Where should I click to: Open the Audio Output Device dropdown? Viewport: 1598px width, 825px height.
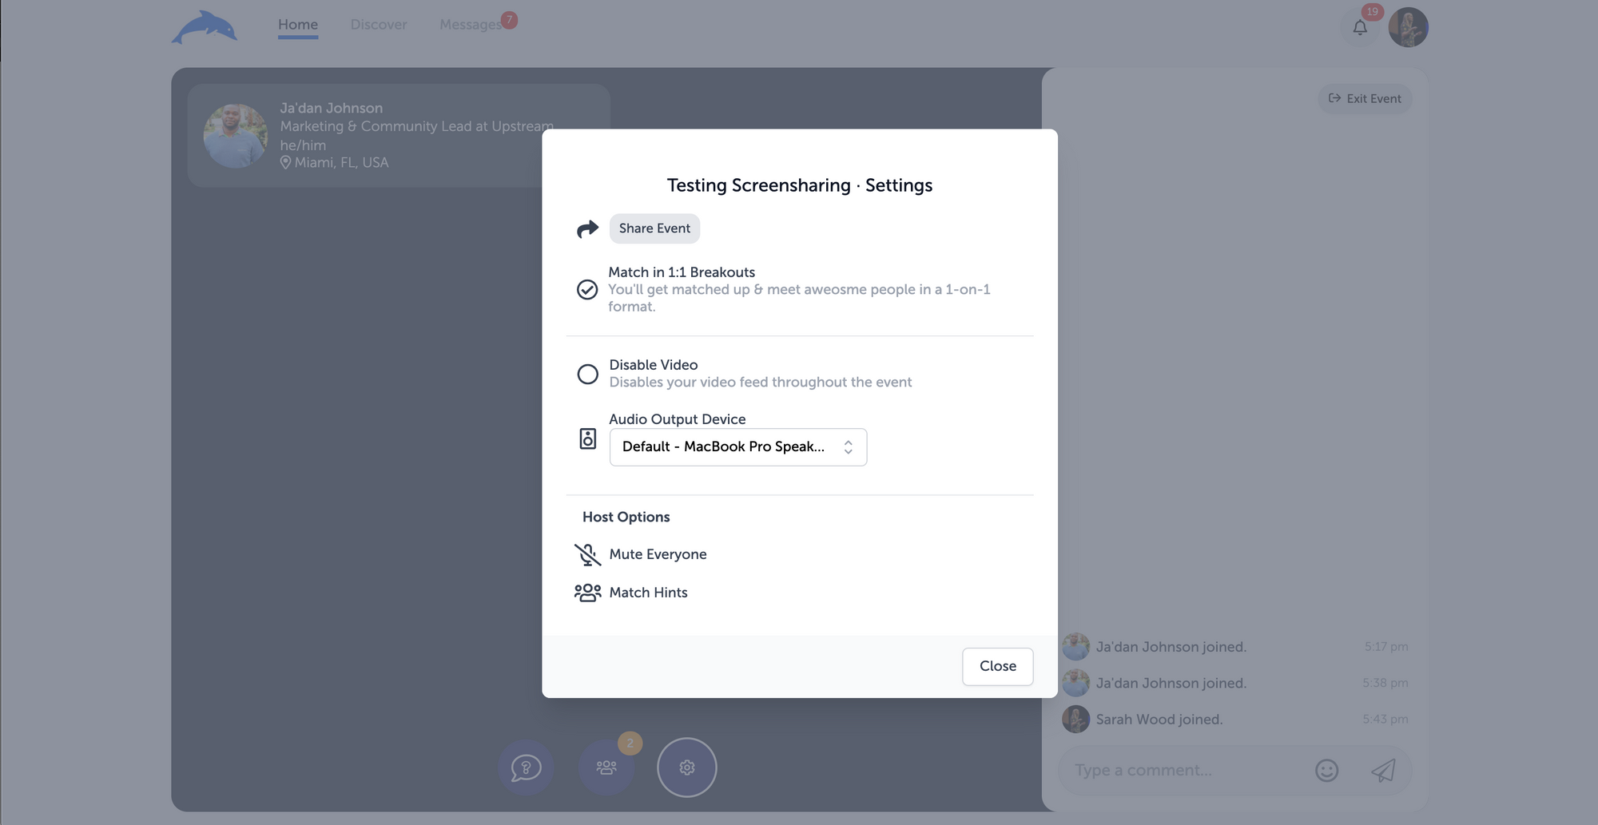tap(738, 447)
